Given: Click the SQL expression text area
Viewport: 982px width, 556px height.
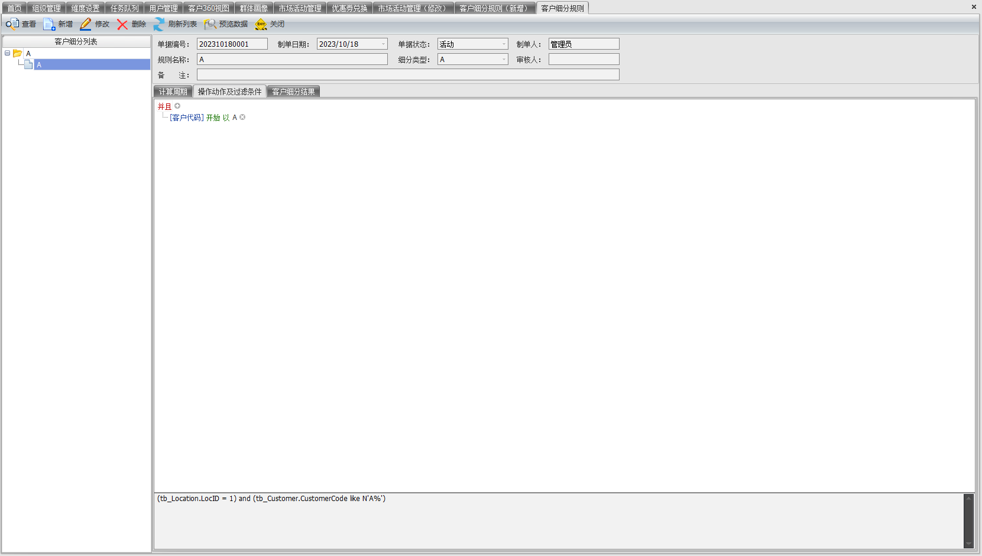Looking at the screenshot, I should (559, 521).
